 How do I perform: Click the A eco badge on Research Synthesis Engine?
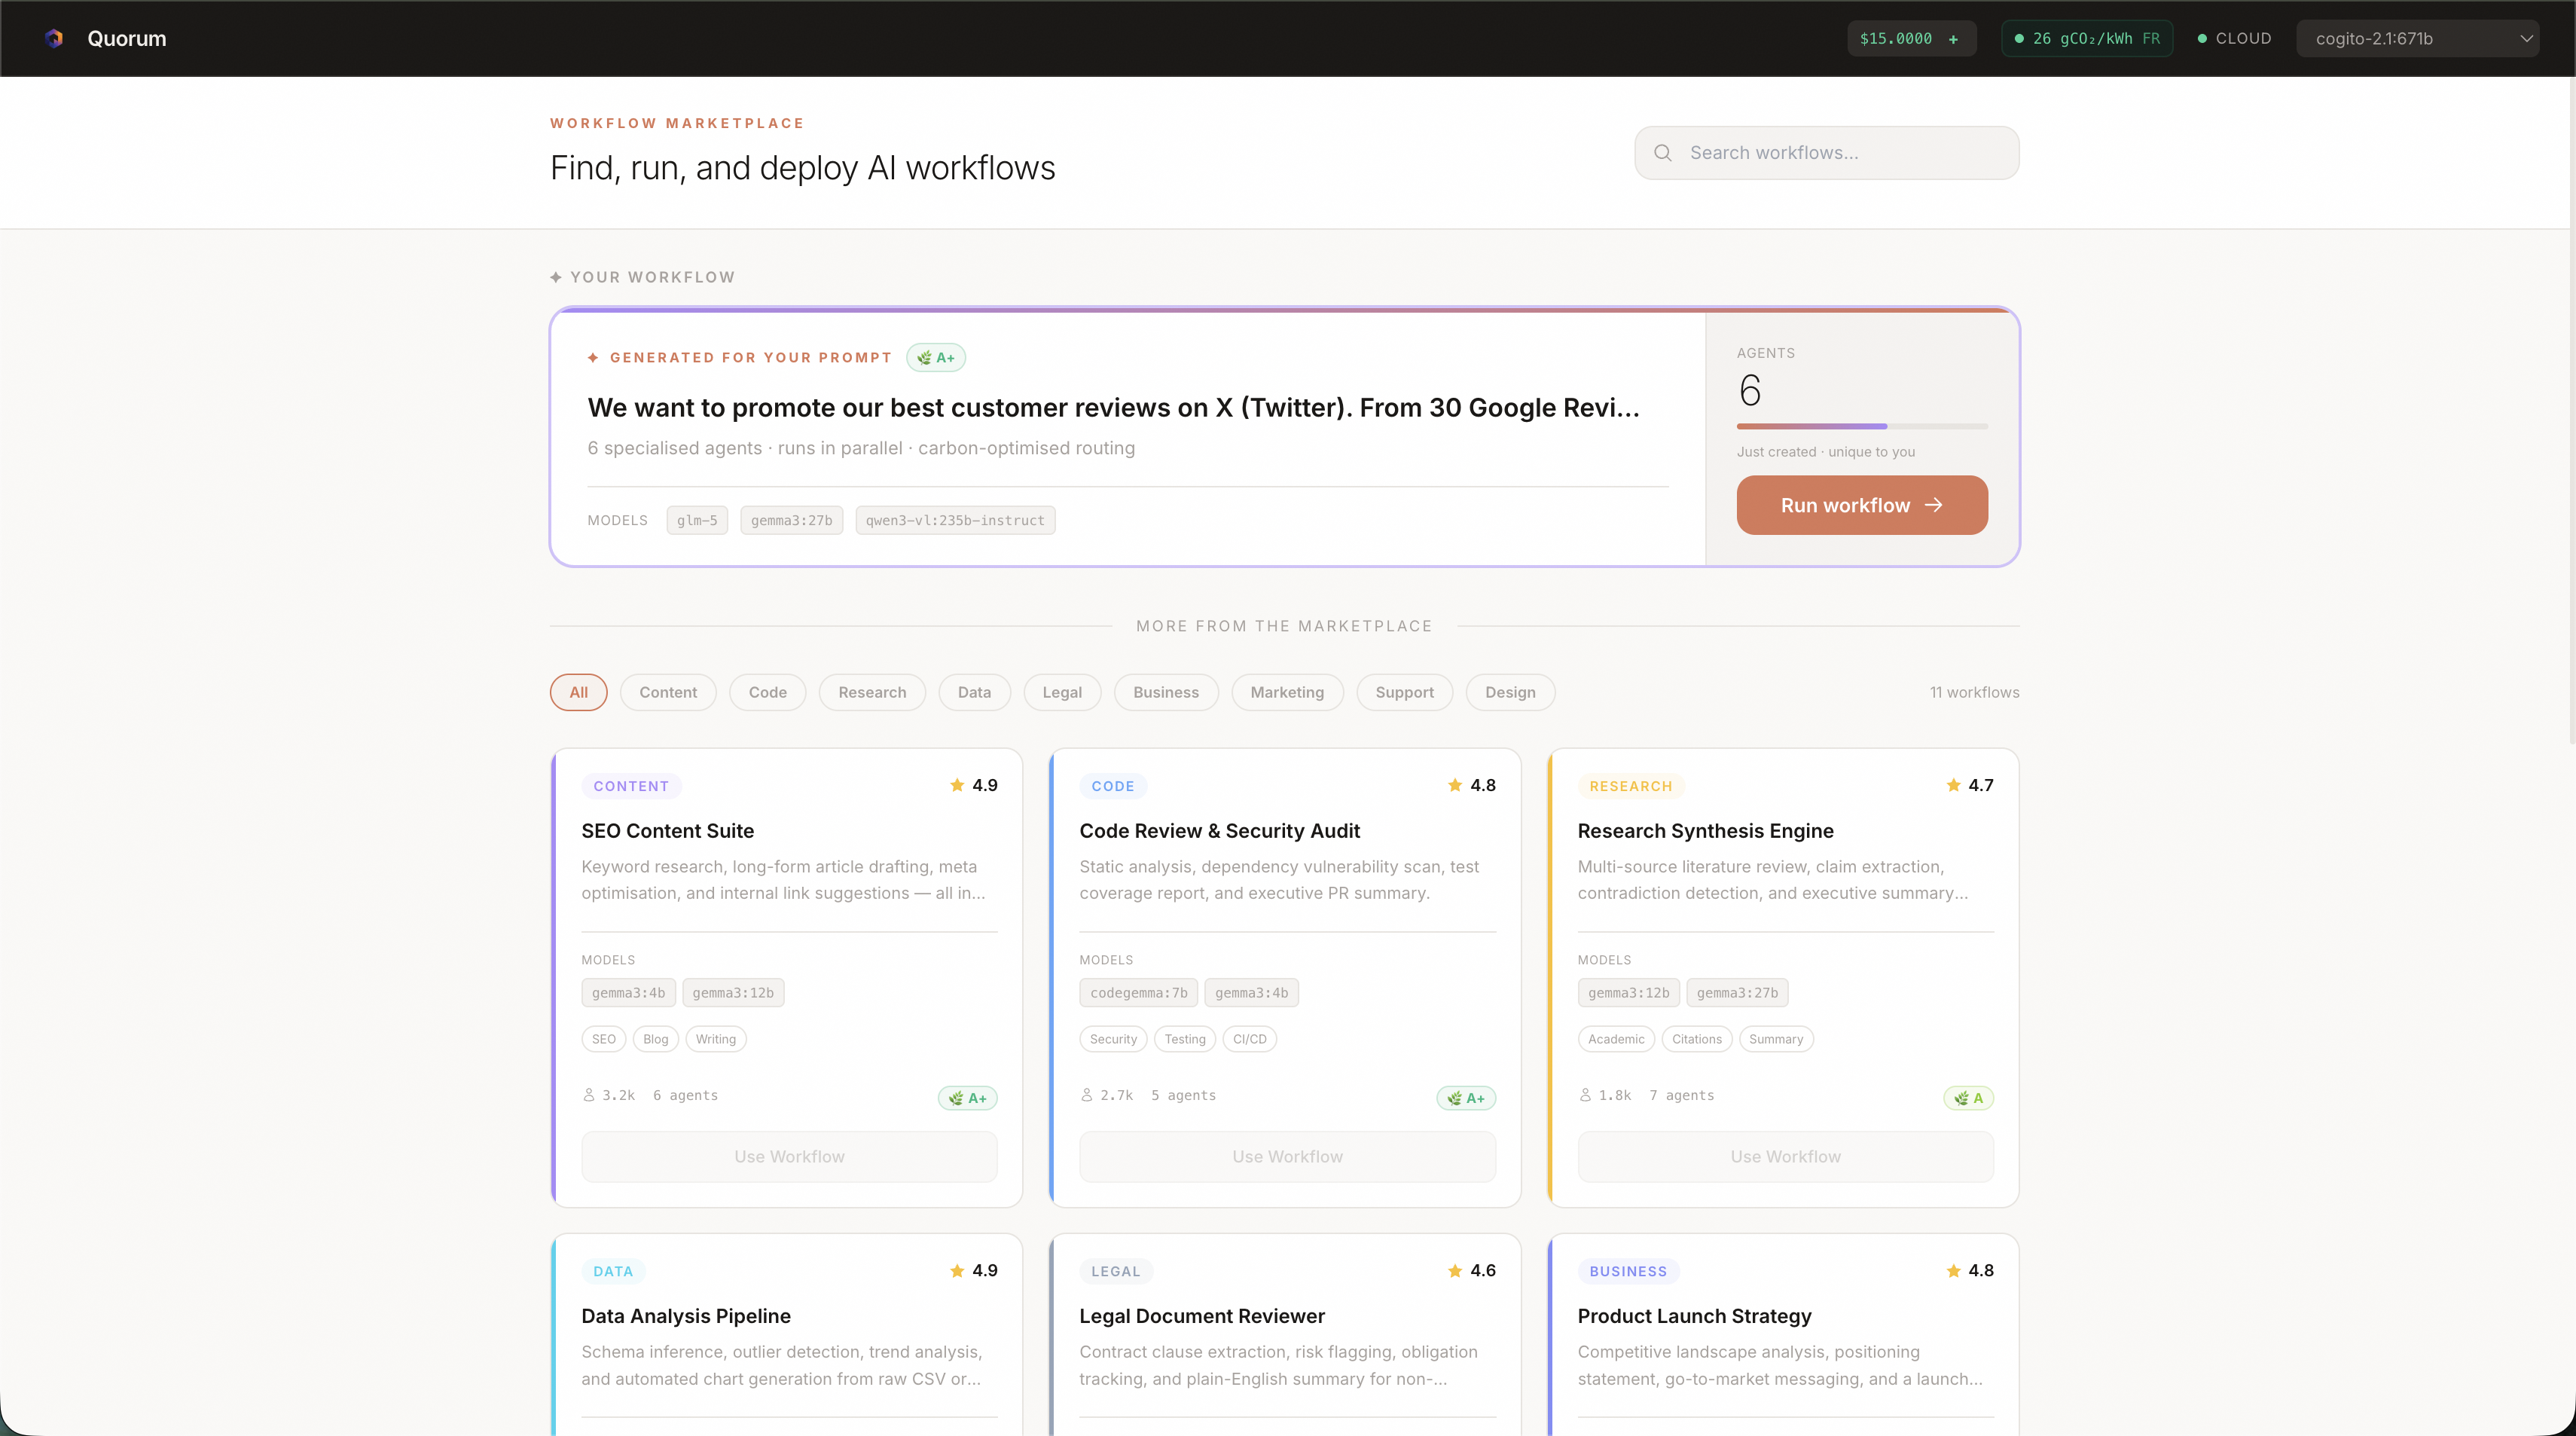pos(1968,1098)
